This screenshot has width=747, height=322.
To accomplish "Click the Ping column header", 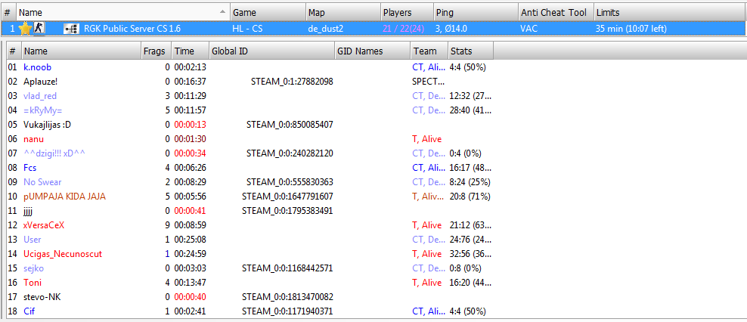I will [x=476, y=12].
